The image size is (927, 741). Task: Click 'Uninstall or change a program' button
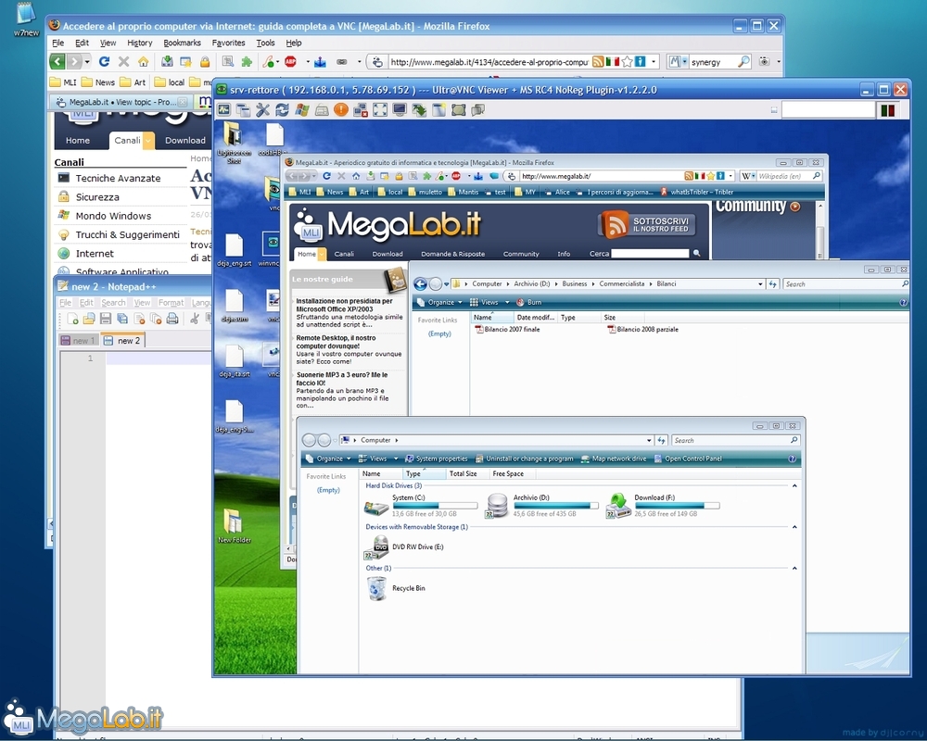[x=525, y=458]
